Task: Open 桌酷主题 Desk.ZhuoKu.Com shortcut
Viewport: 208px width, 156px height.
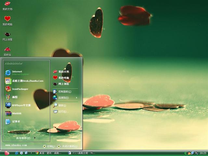Action: pyautogui.click(x=27, y=81)
